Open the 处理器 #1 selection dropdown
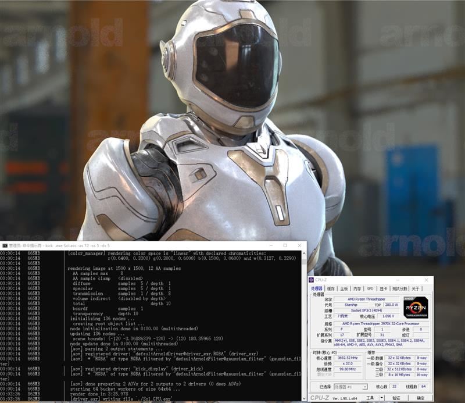Image resolution: width=465 pixels, height=403 pixels. point(350,387)
